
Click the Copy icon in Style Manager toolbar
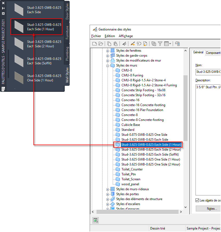[x=109, y=44]
